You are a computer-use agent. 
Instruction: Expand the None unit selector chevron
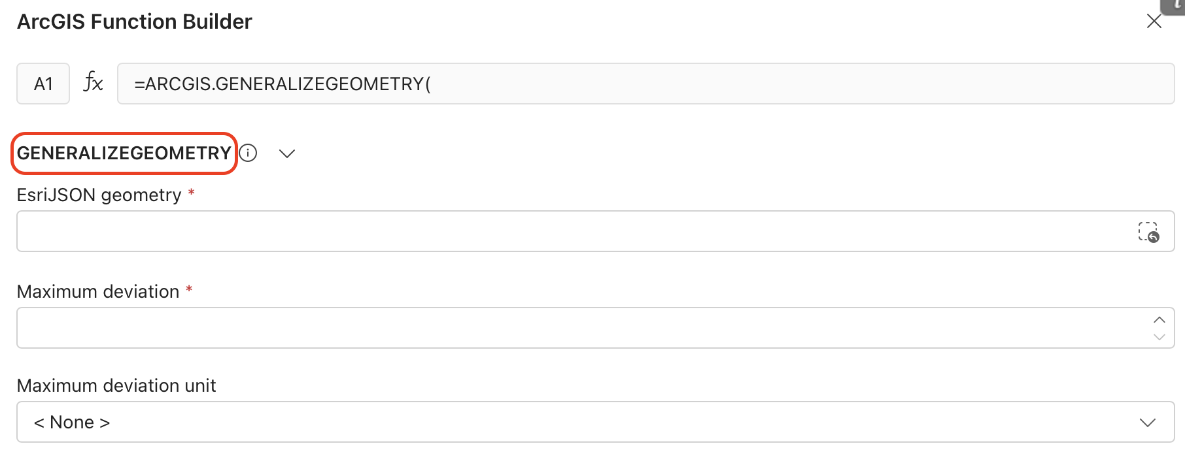pos(1147,422)
